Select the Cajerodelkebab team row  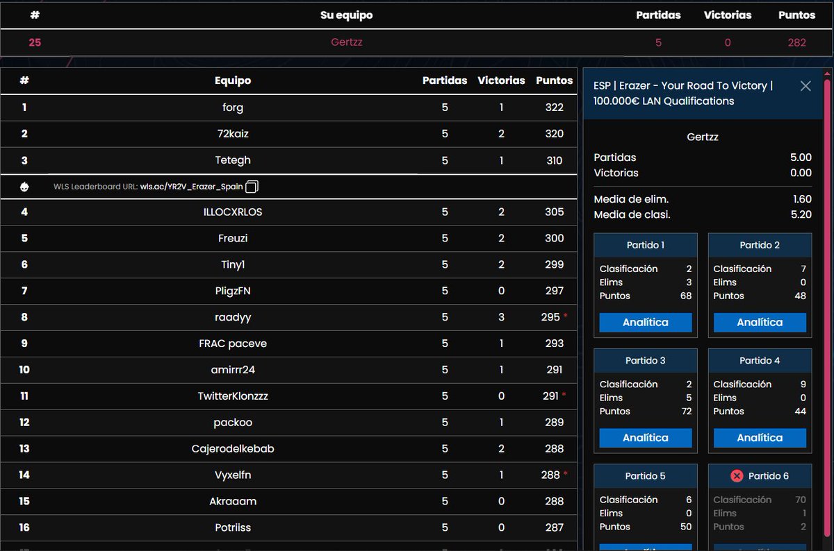click(288, 449)
